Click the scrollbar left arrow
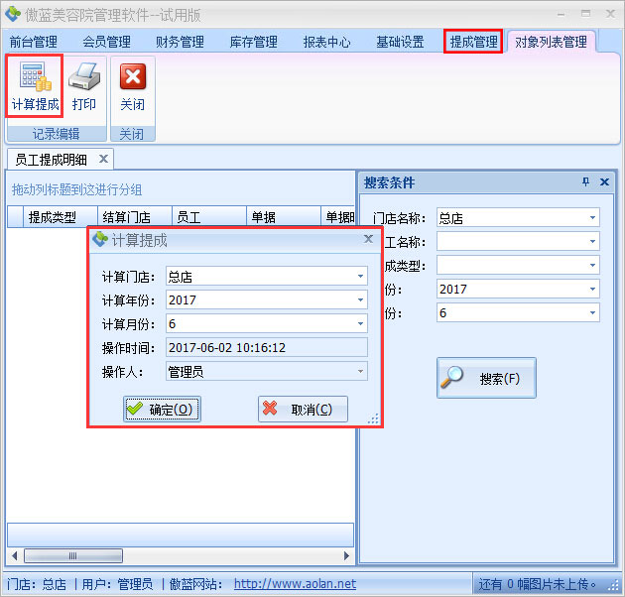Screen dimensions: 625x597 (14, 555)
